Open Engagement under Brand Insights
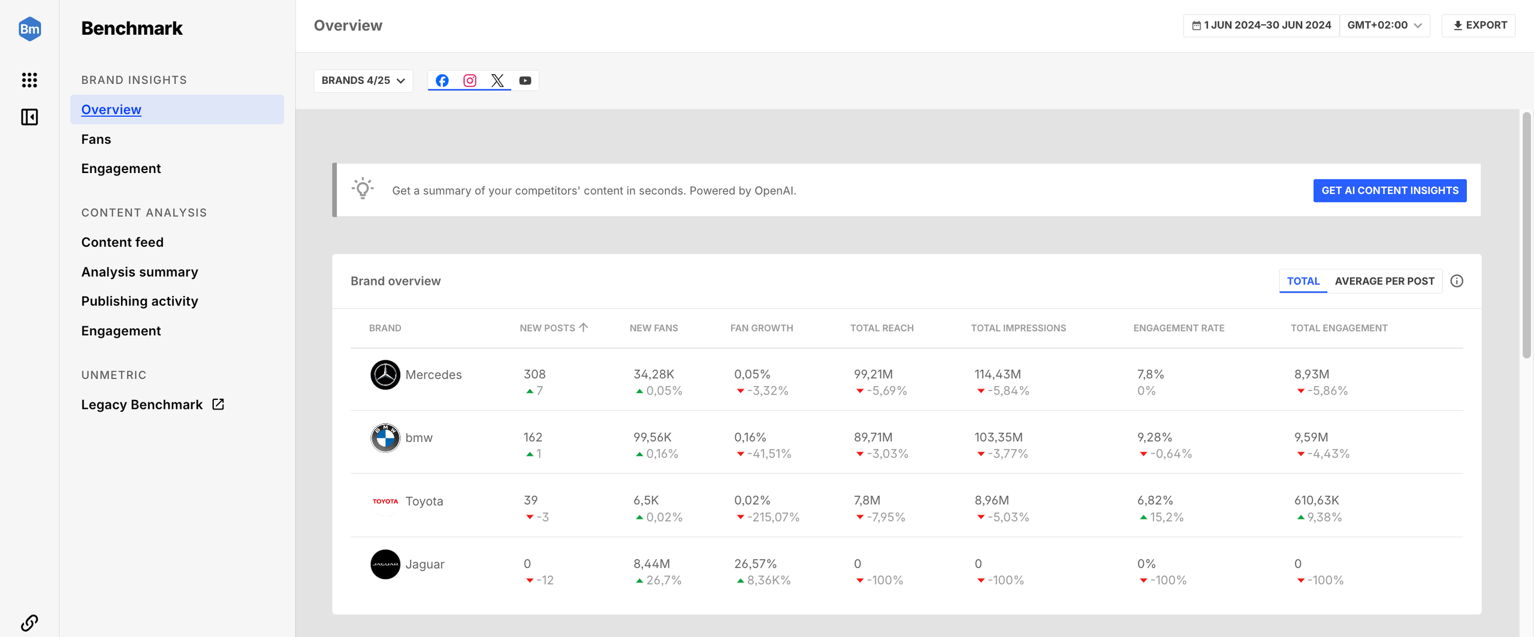Viewport: 1534px width, 637px height. (121, 168)
